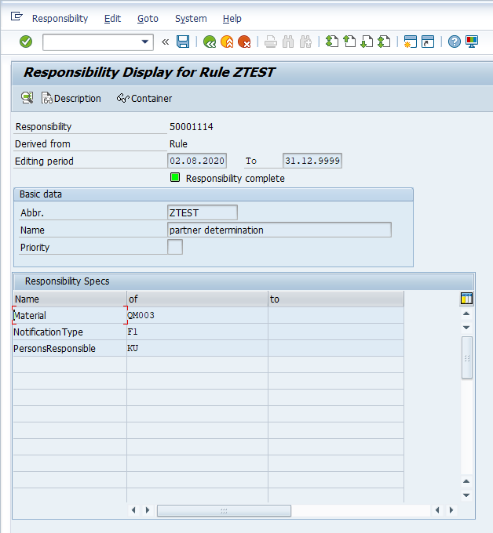
Task: Go to First Page icon
Action: (332, 42)
